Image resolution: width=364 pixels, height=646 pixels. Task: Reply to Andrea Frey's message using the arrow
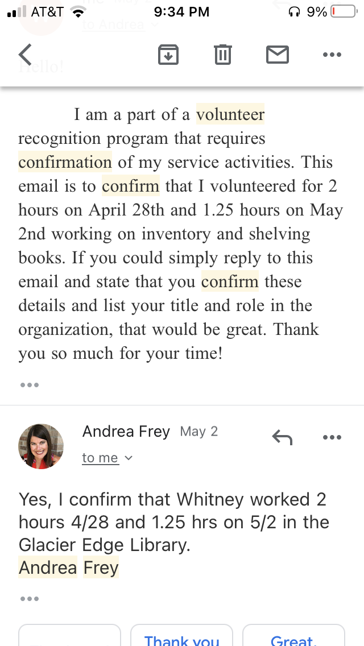point(282,437)
